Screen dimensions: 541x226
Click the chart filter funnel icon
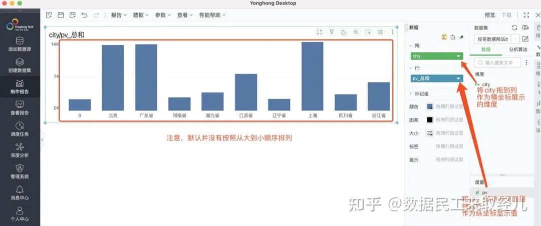(x=332, y=32)
